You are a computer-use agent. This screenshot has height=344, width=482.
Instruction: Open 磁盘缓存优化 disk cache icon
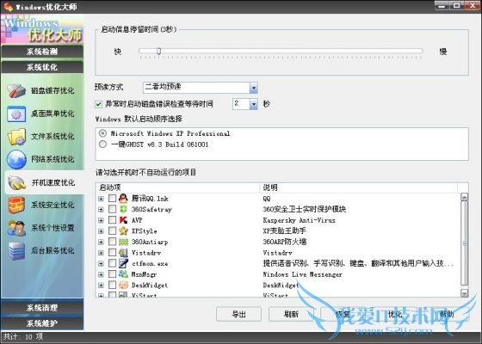click(x=16, y=90)
